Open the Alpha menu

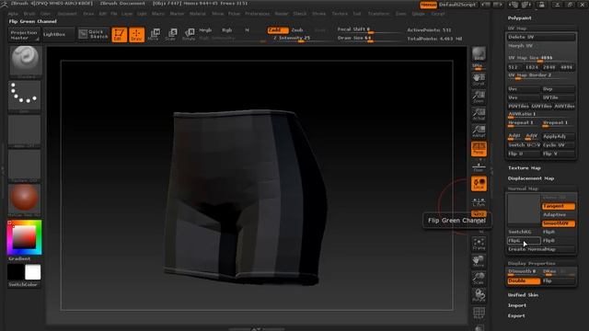(13, 14)
